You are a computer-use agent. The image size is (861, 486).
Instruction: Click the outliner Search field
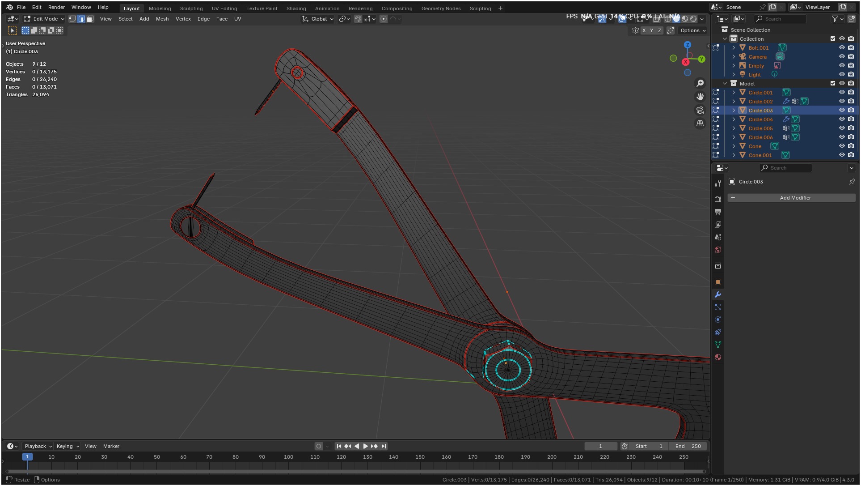(780, 19)
